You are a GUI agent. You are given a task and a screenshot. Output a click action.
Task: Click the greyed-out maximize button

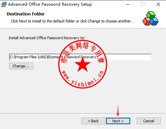(143, 4)
